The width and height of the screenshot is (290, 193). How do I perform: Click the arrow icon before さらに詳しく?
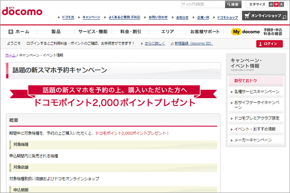click(142, 44)
